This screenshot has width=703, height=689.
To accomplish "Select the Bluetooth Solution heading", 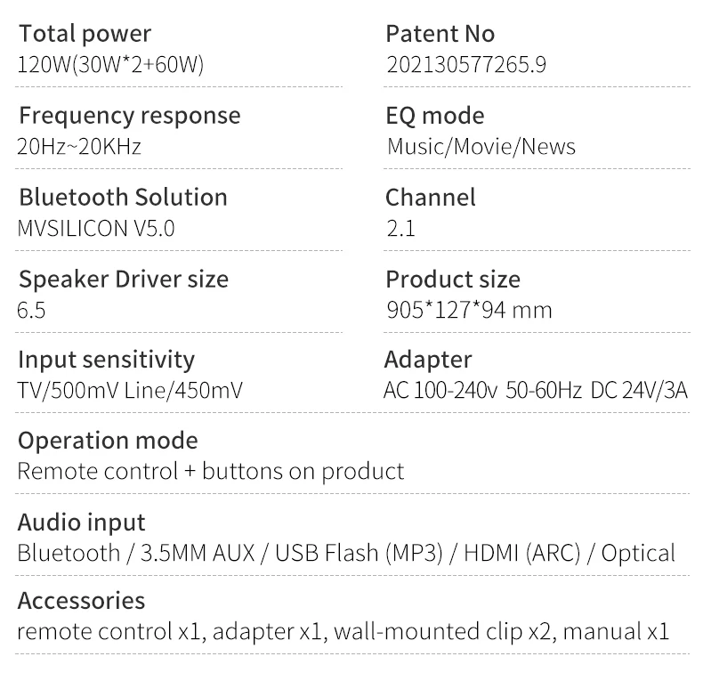I will coord(123,197).
